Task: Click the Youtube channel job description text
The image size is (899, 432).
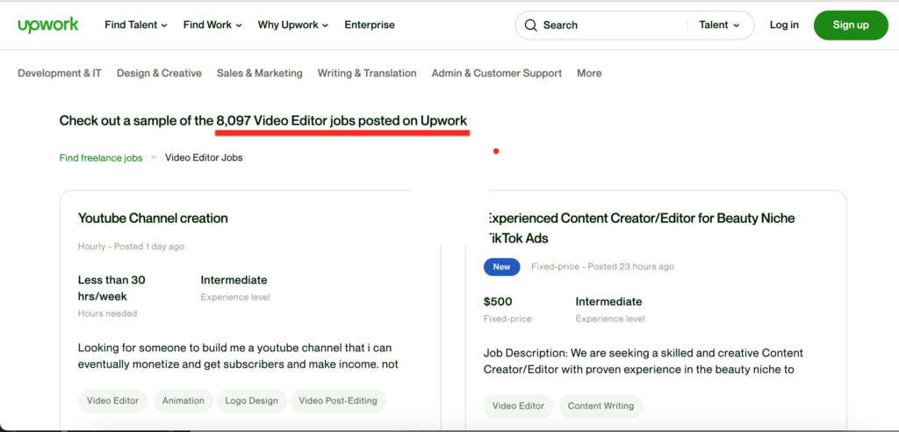Action: point(238,356)
